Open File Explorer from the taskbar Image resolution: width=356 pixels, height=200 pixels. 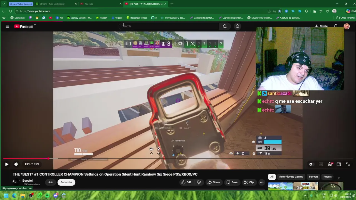coord(23,196)
